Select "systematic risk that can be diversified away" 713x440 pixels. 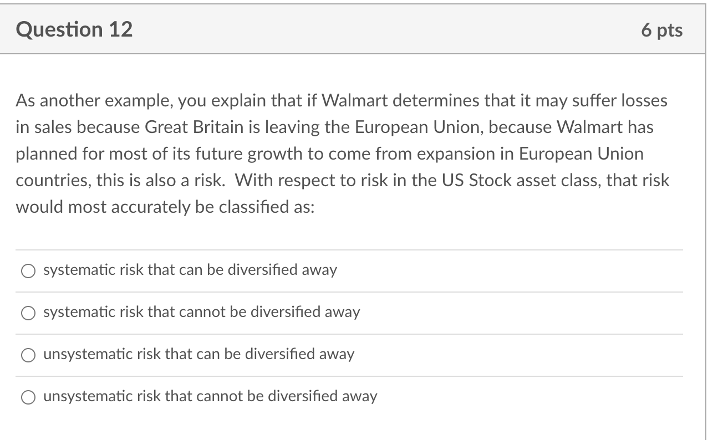(190, 270)
